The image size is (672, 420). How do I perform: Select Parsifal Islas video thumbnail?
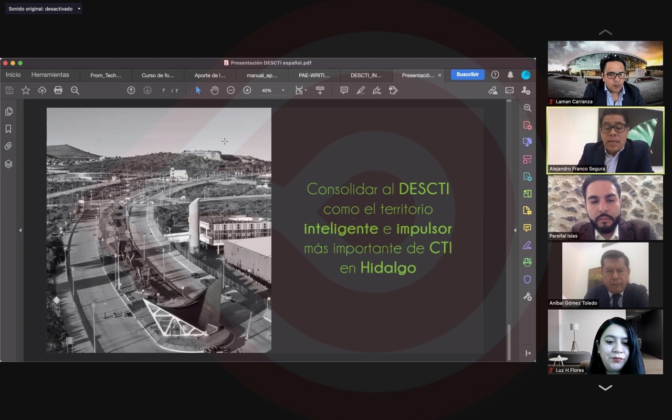pos(605,207)
